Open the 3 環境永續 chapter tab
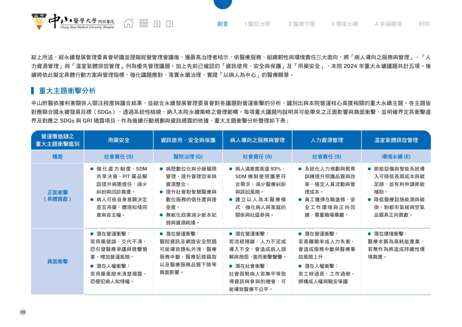462x327 pixels. (344, 24)
